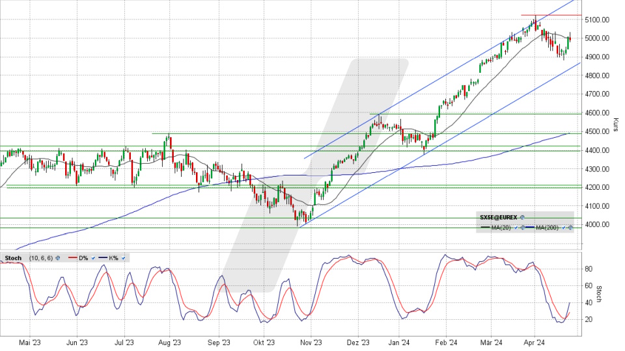The image size is (625, 351).
Task: Toggle the MA(200) visibility checkmark
Action: 563,227
